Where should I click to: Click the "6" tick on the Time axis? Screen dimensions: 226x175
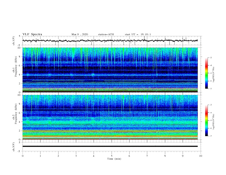pyautogui.click(x=129, y=156)
